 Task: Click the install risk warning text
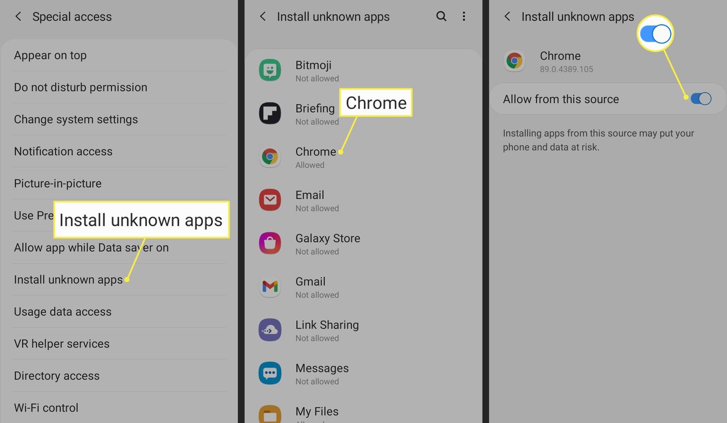pyautogui.click(x=599, y=140)
